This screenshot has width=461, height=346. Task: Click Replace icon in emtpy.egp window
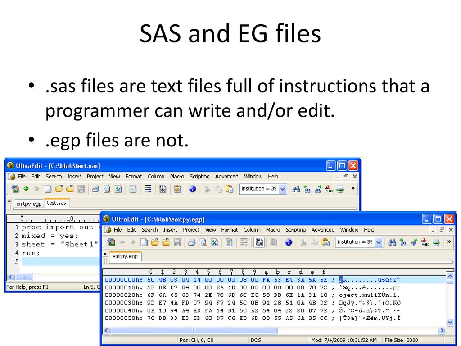(x=425, y=242)
